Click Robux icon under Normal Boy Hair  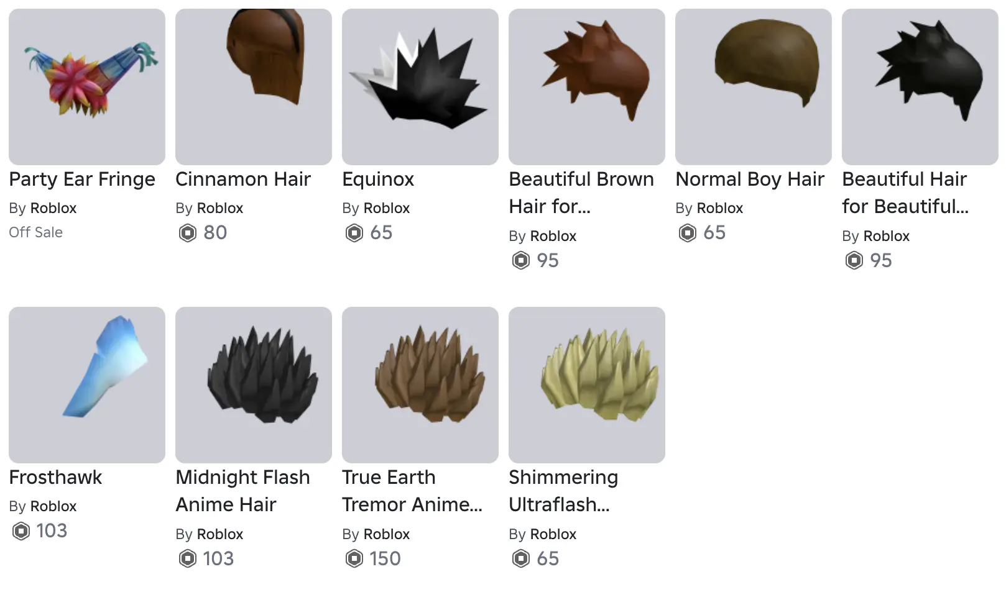(x=688, y=233)
